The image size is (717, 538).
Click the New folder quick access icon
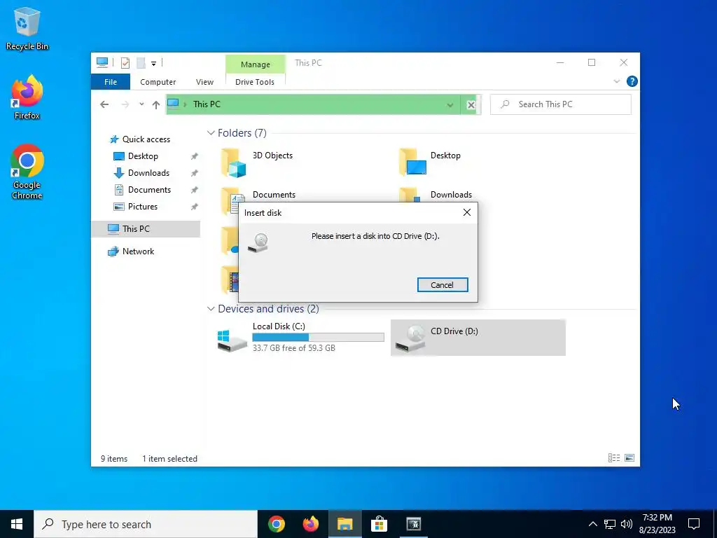141,62
